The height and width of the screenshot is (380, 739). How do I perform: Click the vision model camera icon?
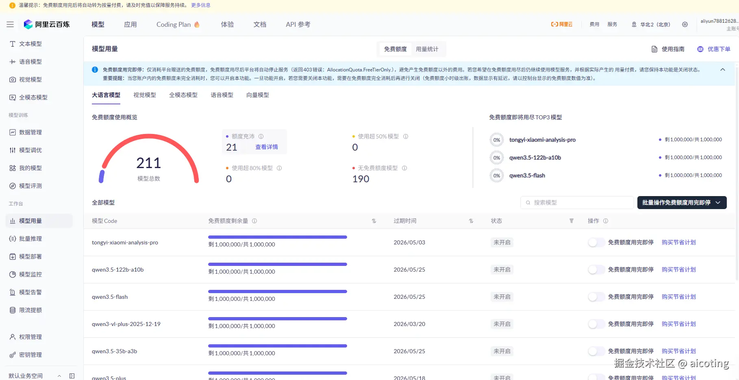tap(13, 80)
